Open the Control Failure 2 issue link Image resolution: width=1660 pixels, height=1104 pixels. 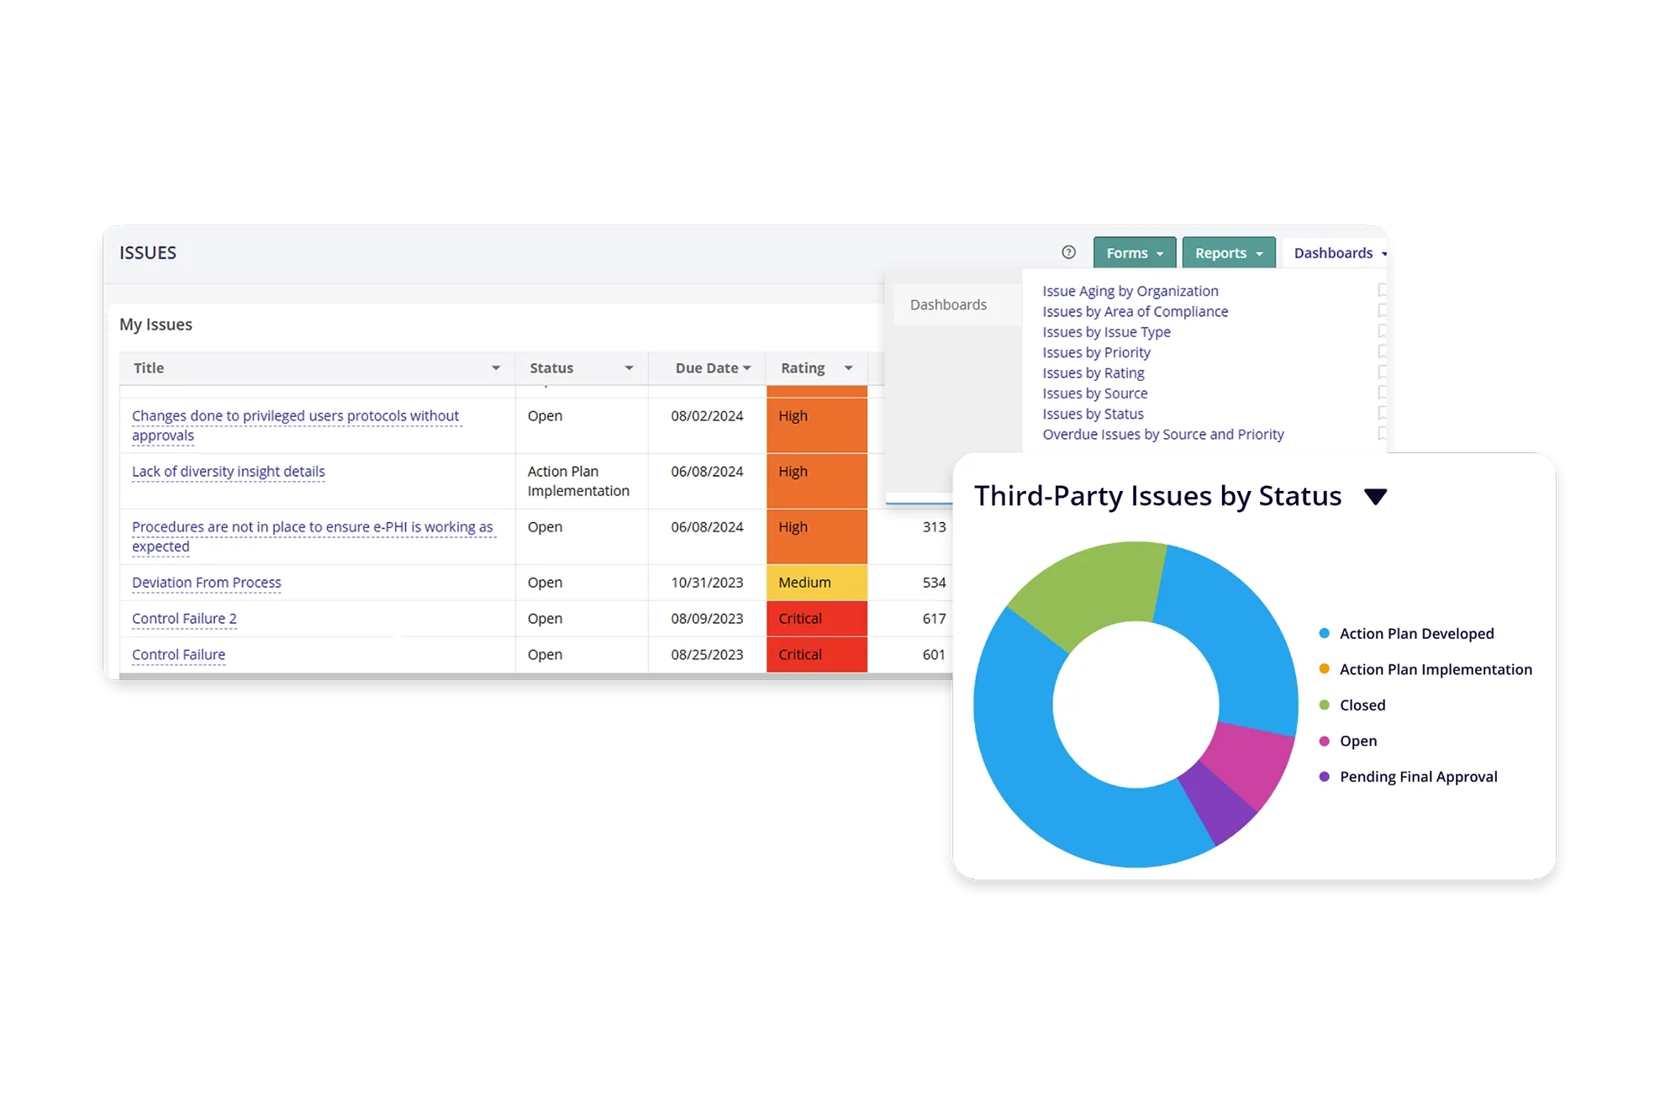[184, 618]
